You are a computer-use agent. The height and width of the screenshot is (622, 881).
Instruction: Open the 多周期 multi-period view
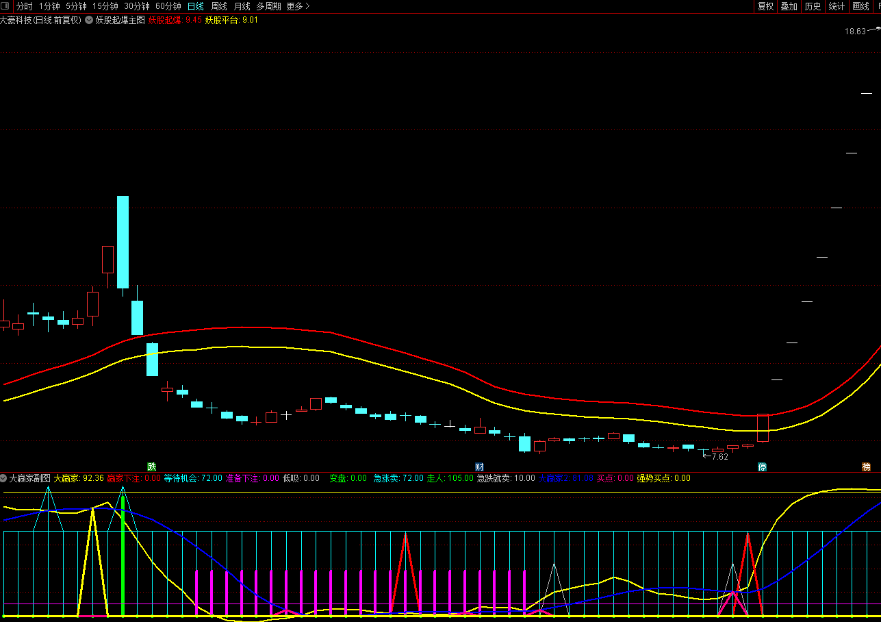(268, 6)
